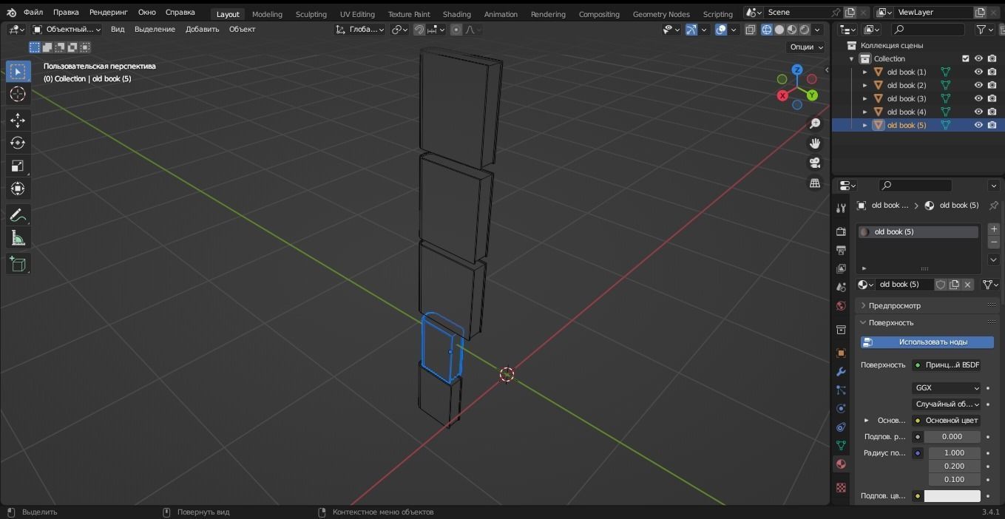Pin the properties editor context

click(x=993, y=206)
